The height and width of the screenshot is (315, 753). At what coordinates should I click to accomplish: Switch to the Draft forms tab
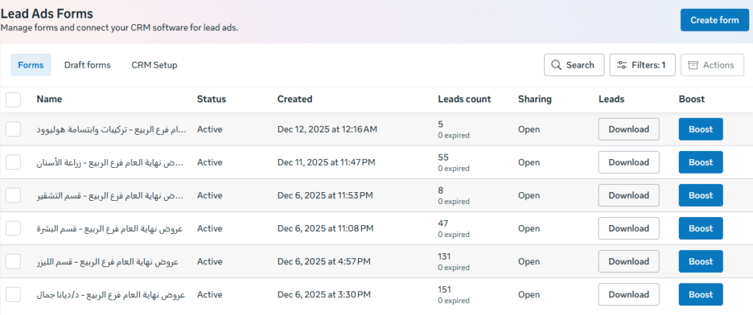coord(87,65)
